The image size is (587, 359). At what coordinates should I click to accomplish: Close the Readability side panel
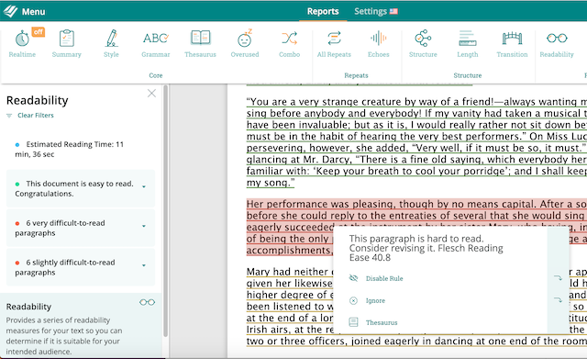(x=151, y=94)
